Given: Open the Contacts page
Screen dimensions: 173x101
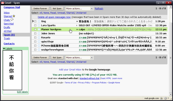Looking at the screenshot, I should [x=9, y=44].
